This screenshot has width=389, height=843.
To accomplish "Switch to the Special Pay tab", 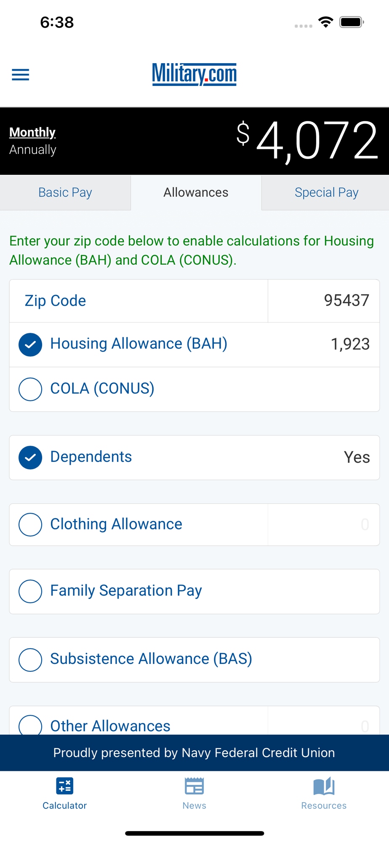I will [x=326, y=193].
